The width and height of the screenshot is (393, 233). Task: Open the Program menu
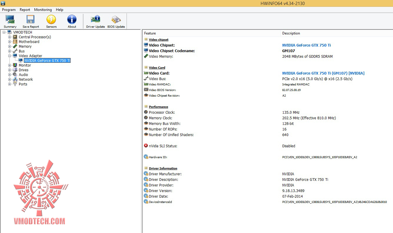pos(9,10)
